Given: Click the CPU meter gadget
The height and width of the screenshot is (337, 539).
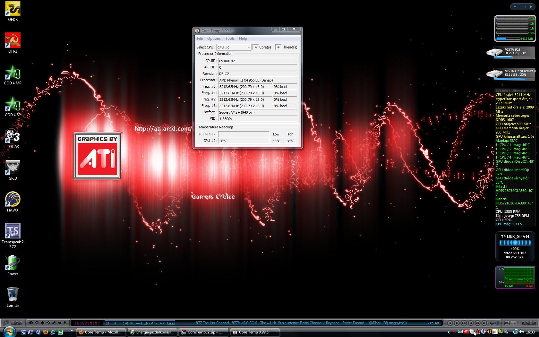Looking at the screenshot, I should click(515, 29).
